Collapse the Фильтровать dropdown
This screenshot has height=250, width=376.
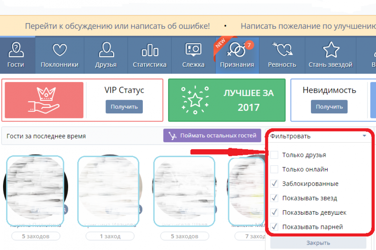[x=364, y=136]
